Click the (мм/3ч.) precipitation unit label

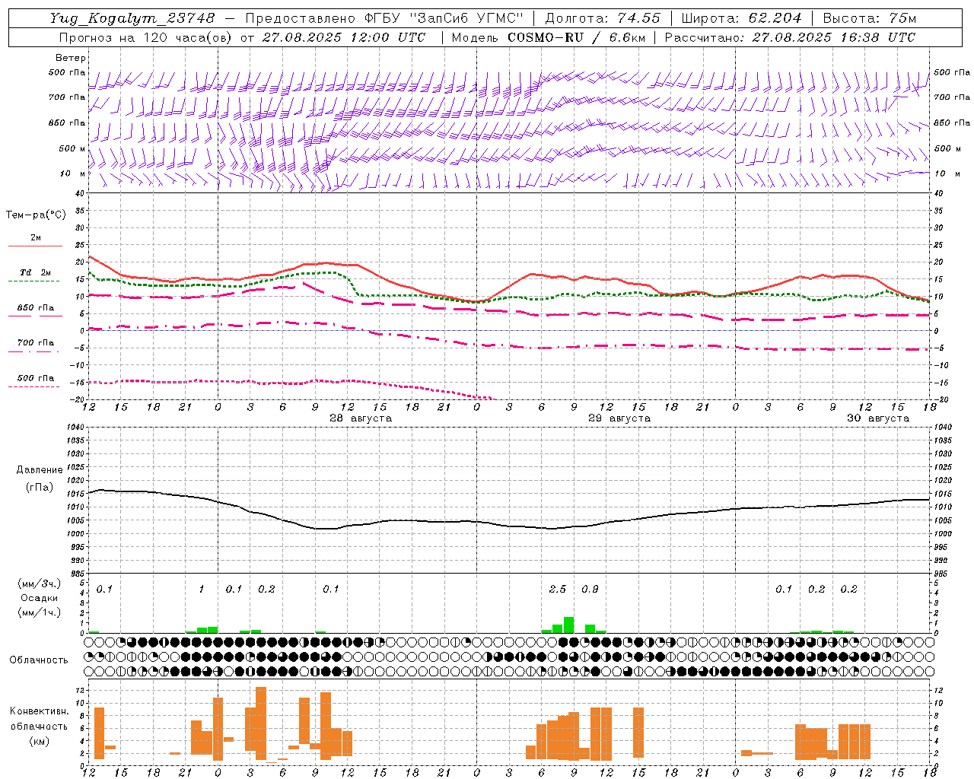(x=39, y=583)
